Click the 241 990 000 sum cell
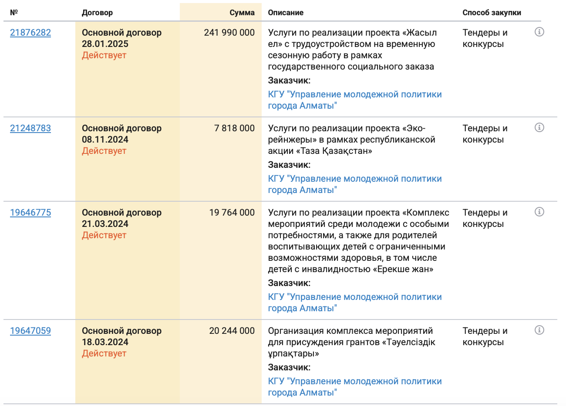Viewport: 566px width, 406px height. pyautogui.click(x=229, y=33)
